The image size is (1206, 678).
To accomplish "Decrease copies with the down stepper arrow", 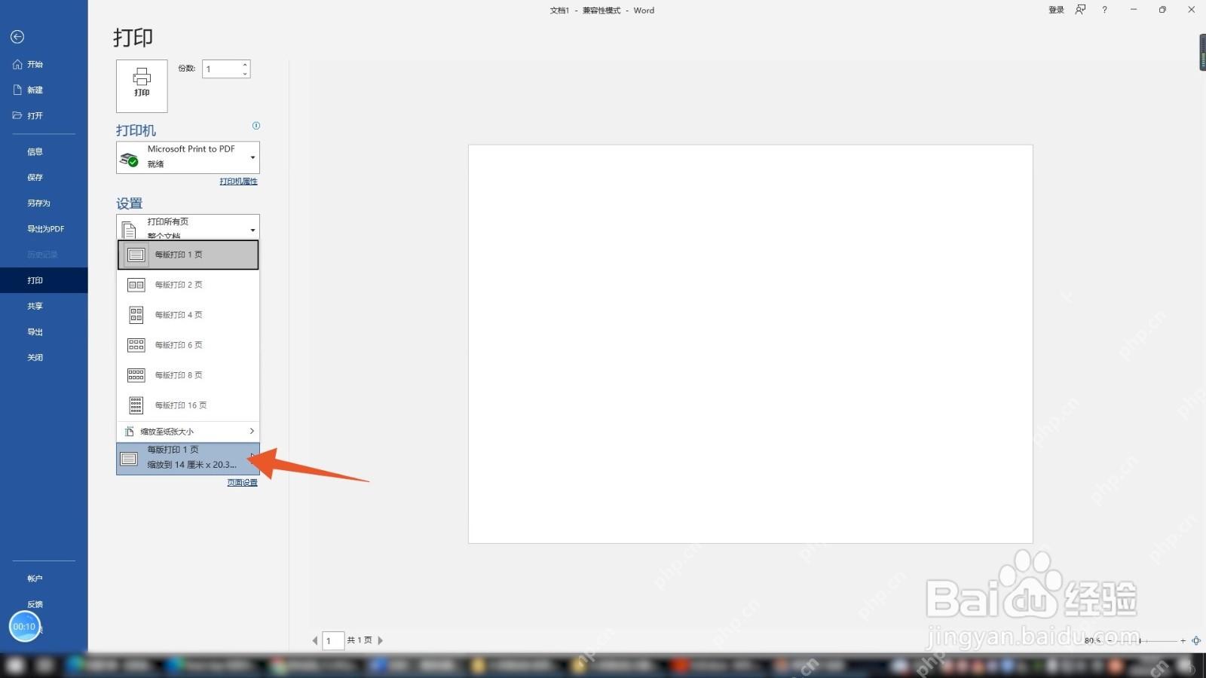I will (x=245, y=74).
